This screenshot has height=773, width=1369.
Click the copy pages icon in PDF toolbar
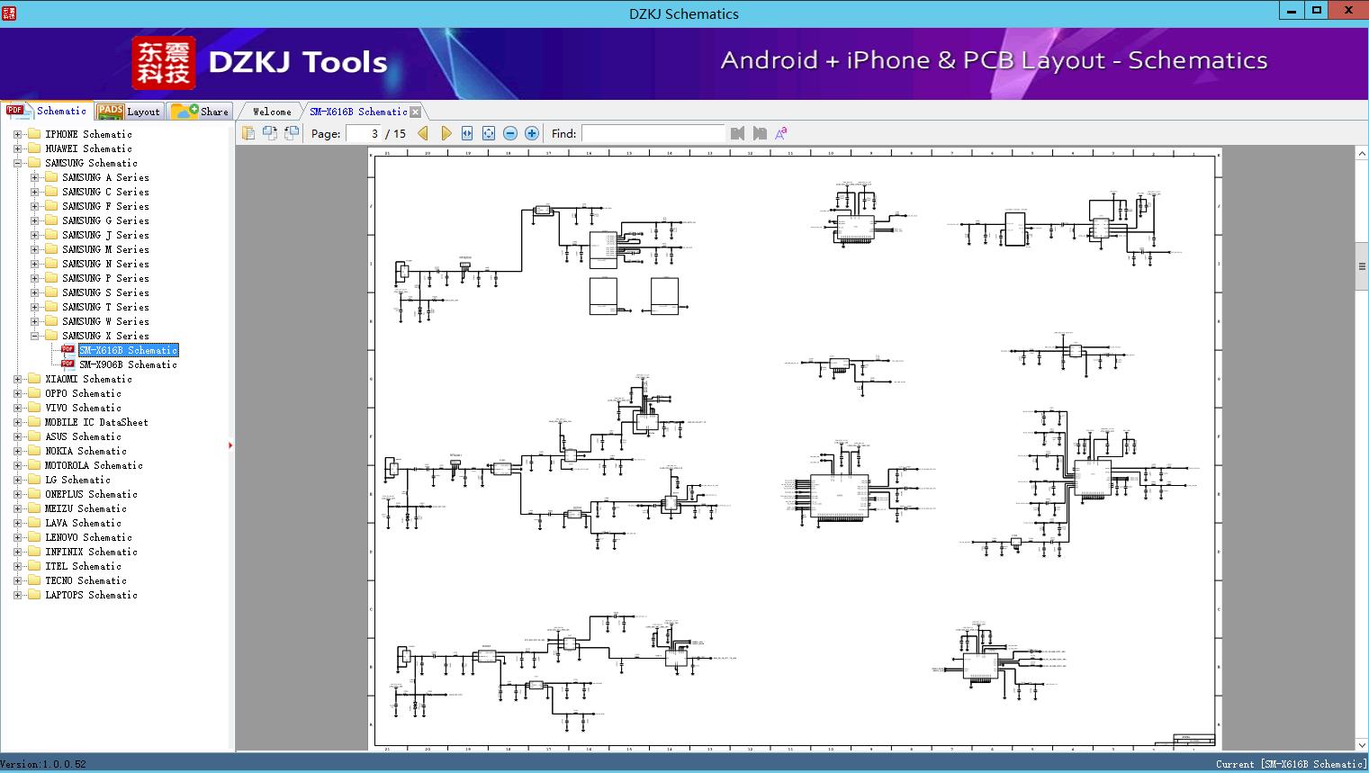[x=248, y=133]
